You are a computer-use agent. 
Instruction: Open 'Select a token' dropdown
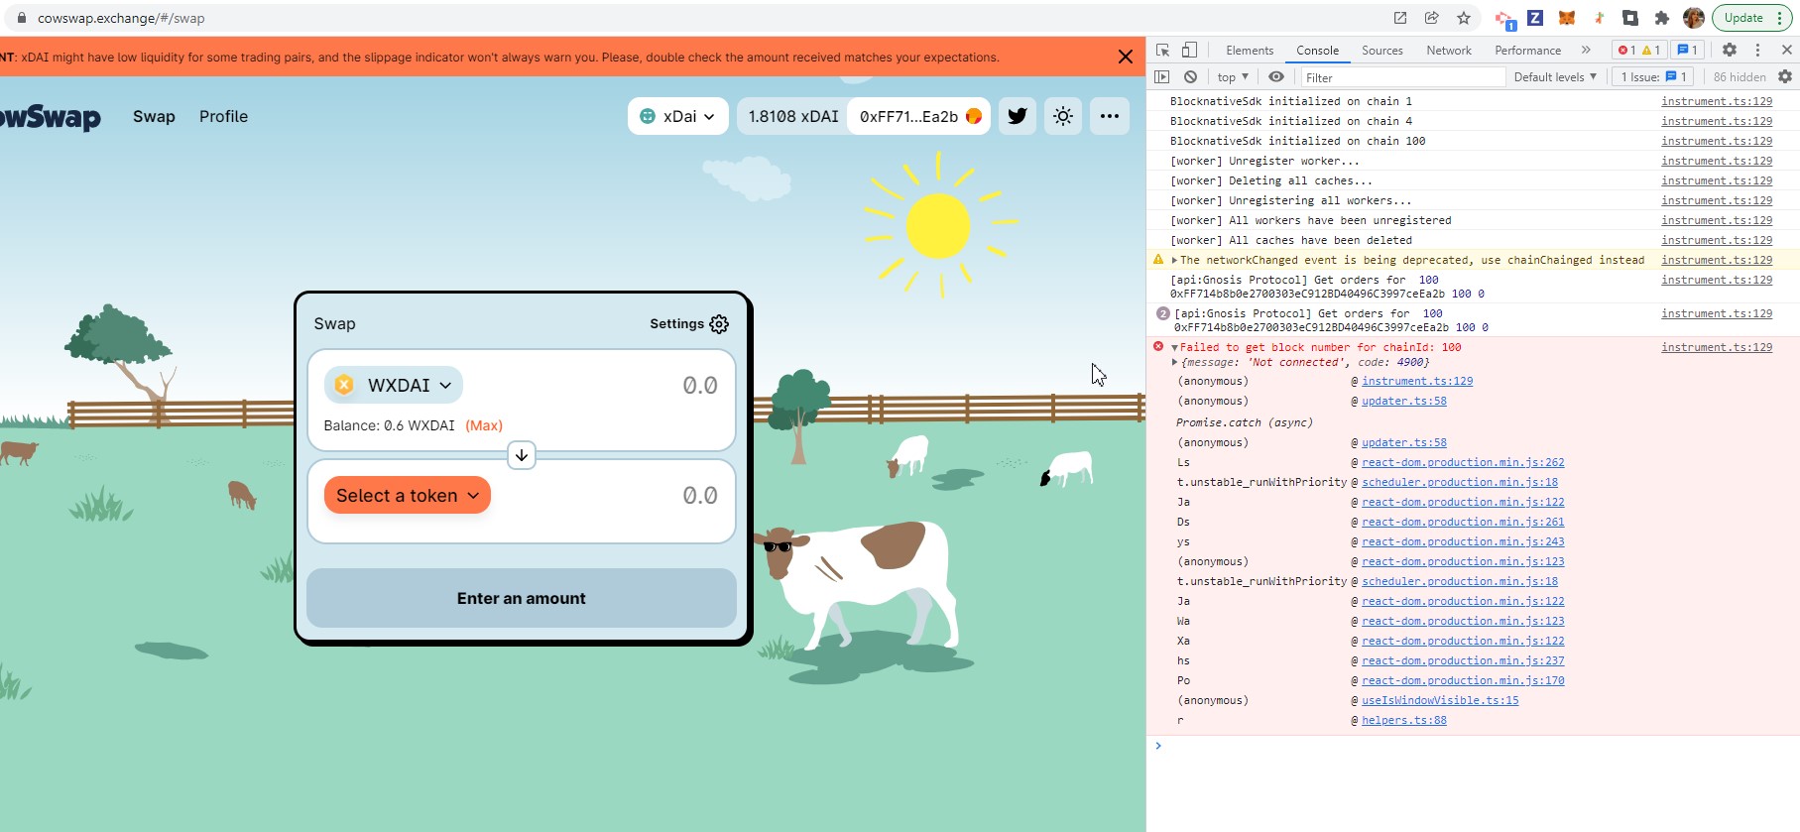(408, 495)
